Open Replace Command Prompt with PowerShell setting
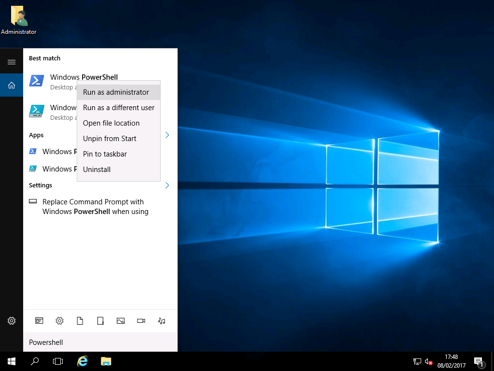Image resolution: width=494 pixels, height=371 pixels. [100, 207]
